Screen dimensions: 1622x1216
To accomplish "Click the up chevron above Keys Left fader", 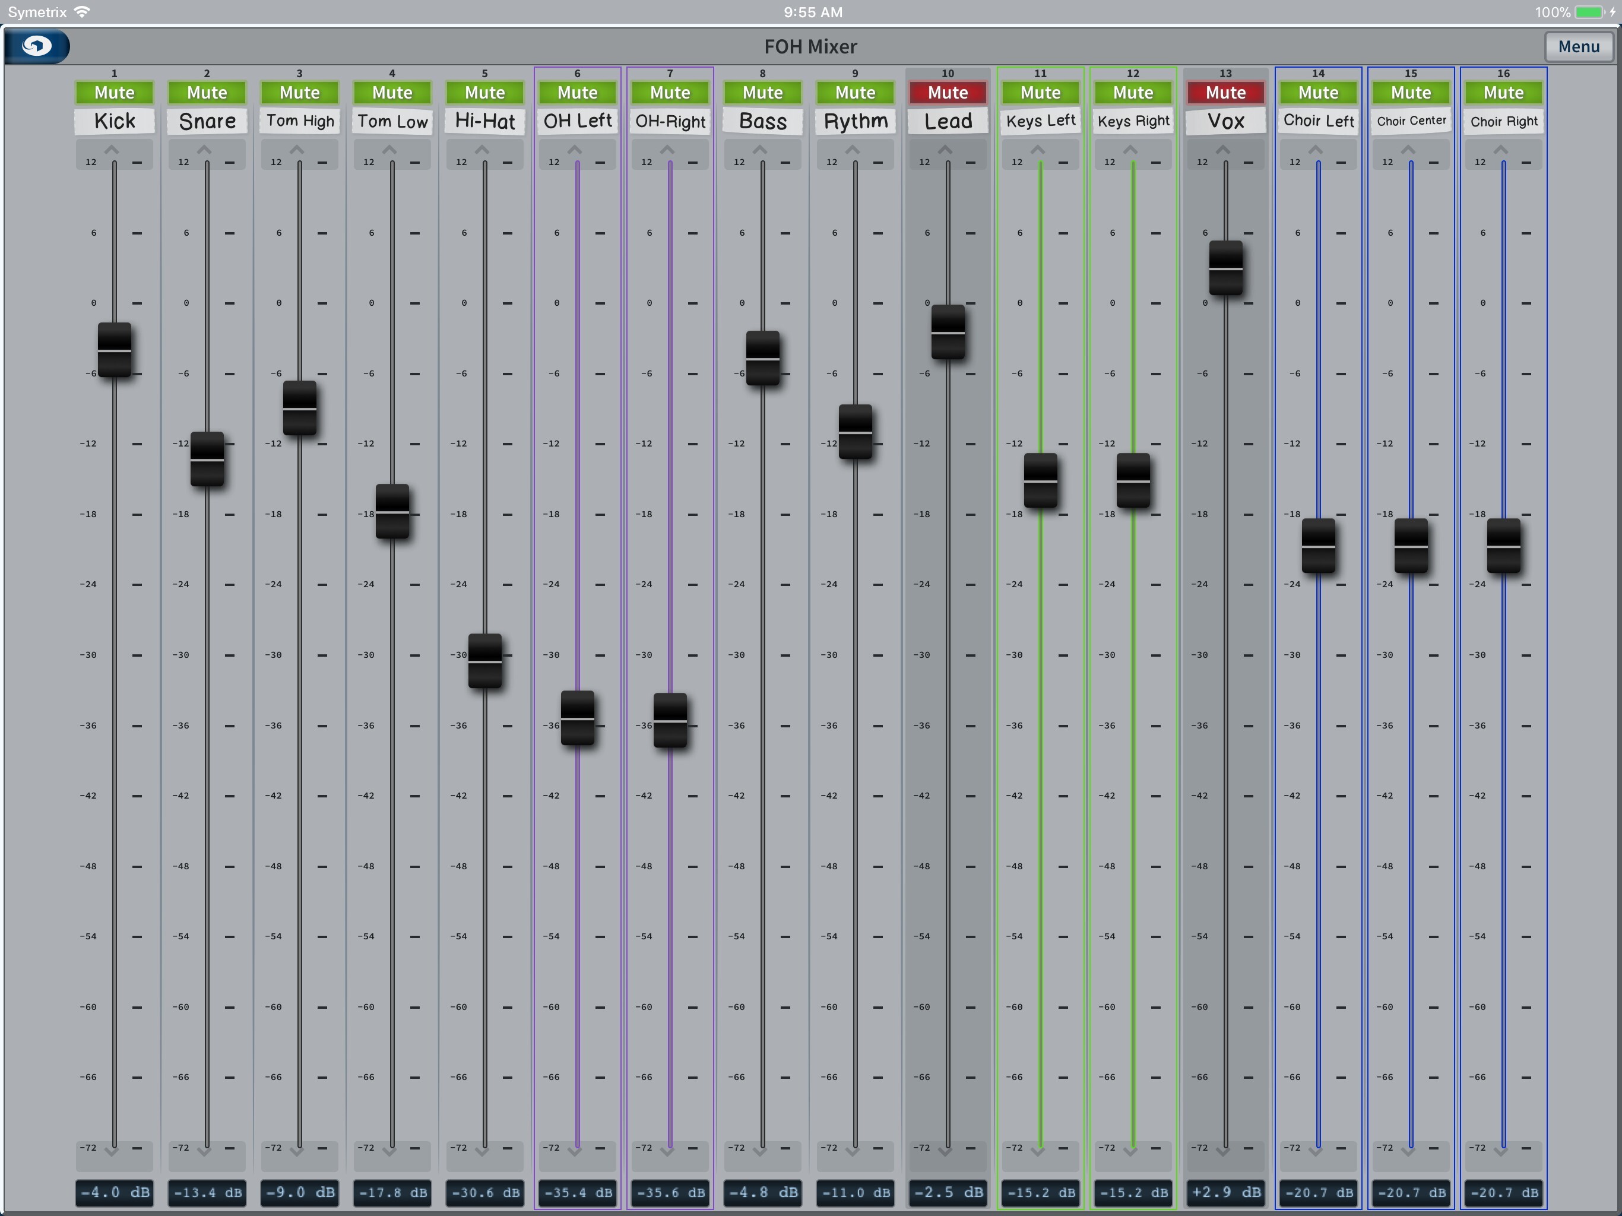I will [1038, 150].
